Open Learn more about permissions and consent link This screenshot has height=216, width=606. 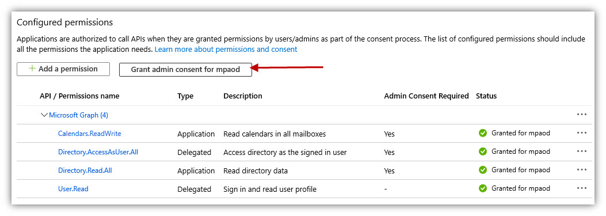226,49
